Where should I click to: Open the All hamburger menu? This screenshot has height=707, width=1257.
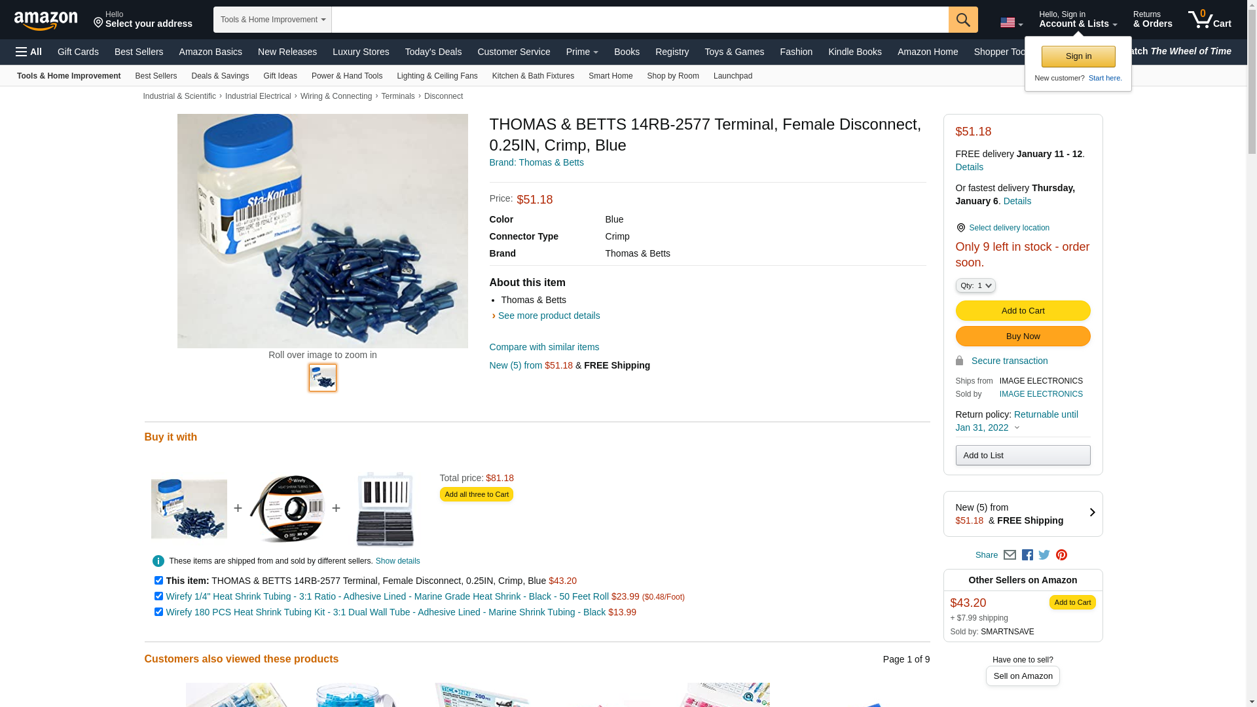pos(29,52)
